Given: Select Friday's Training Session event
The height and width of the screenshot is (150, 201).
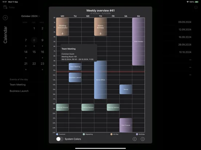Looking at the screenshot, I should 113,107.
